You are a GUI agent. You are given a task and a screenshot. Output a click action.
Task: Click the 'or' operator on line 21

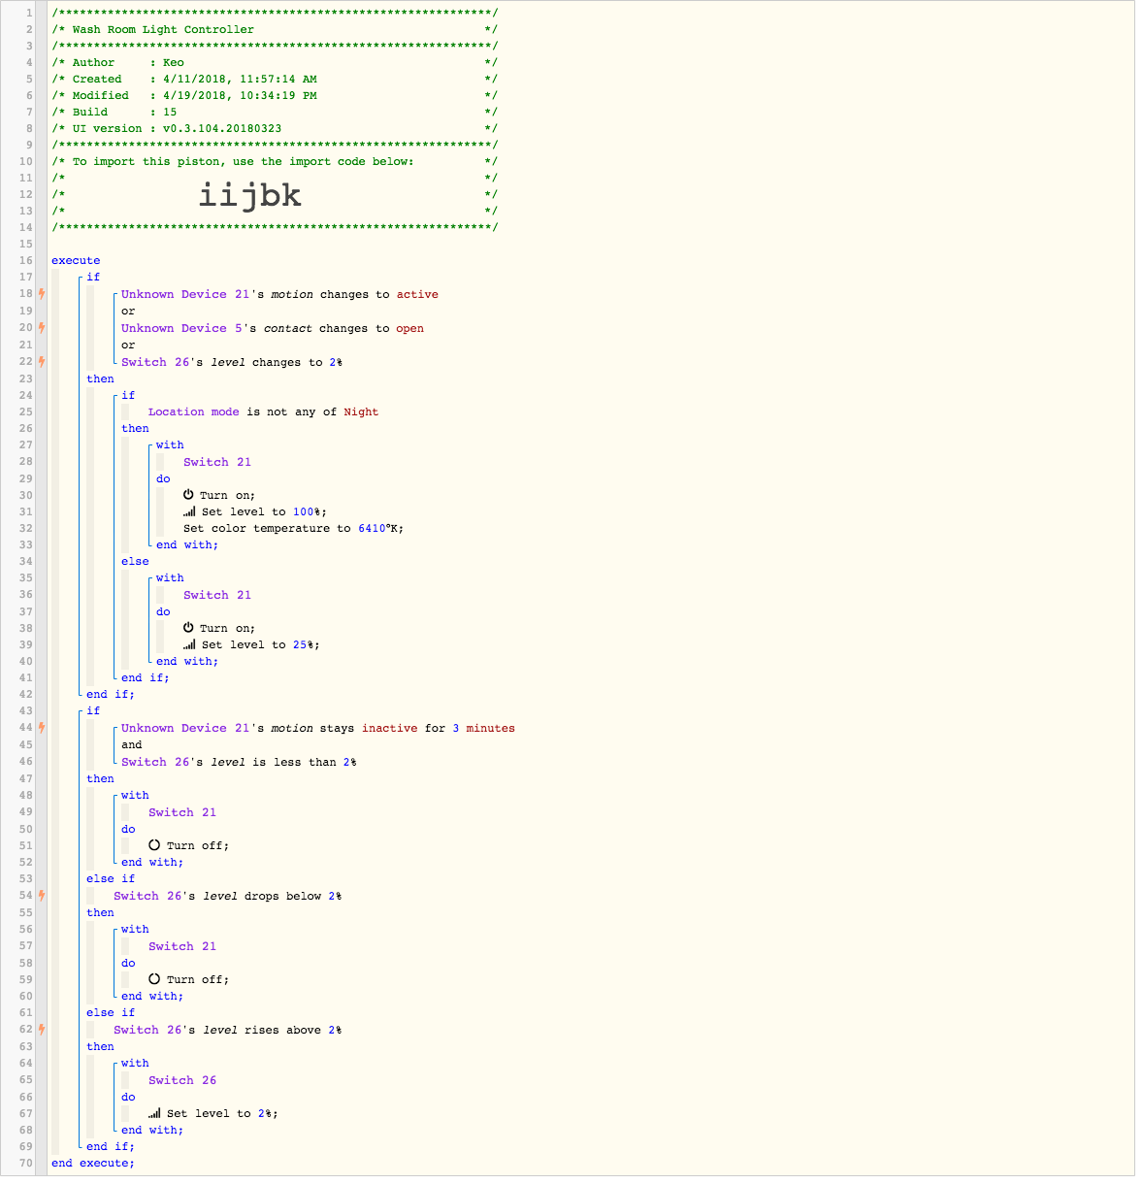coord(128,345)
